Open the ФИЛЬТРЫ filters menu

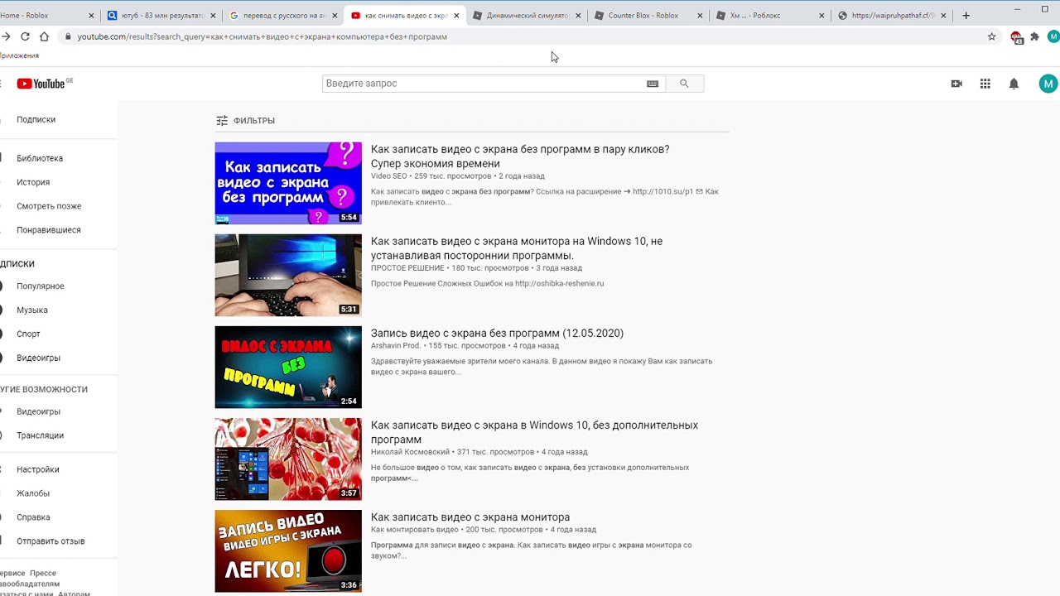(x=245, y=121)
